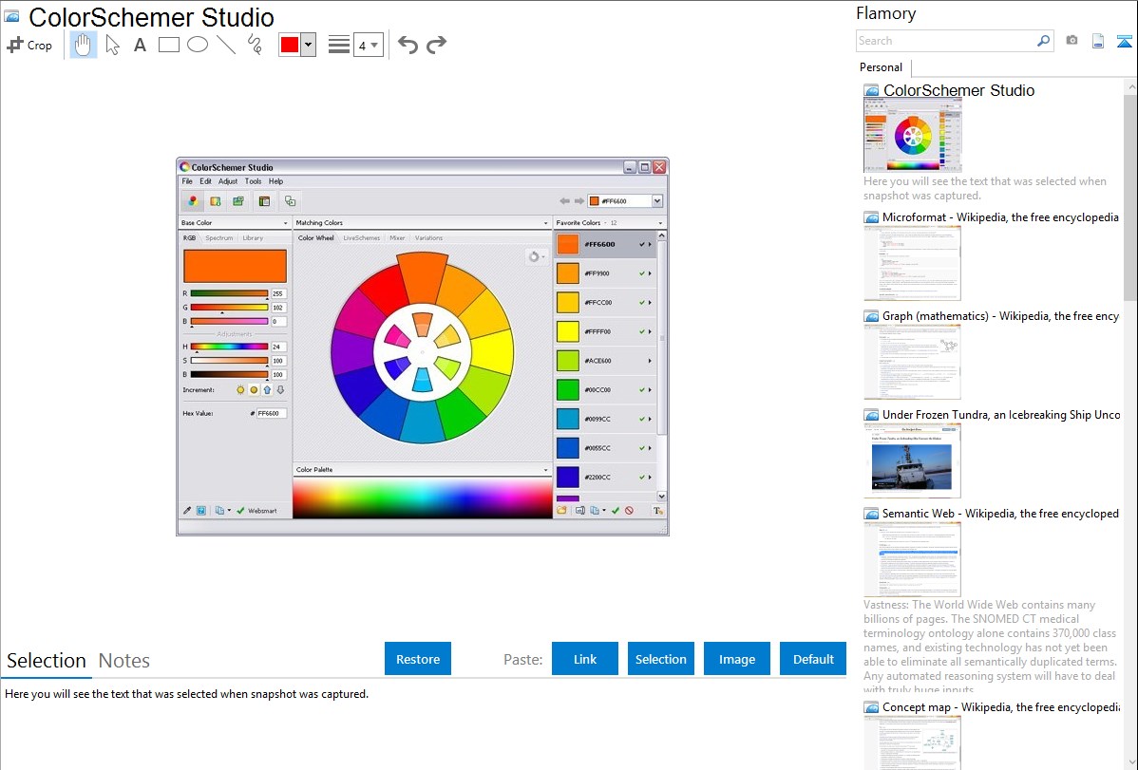The width and height of the screenshot is (1138, 770).
Task: Open Tools menu in ColorSchemer window
Action: [x=253, y=181]
